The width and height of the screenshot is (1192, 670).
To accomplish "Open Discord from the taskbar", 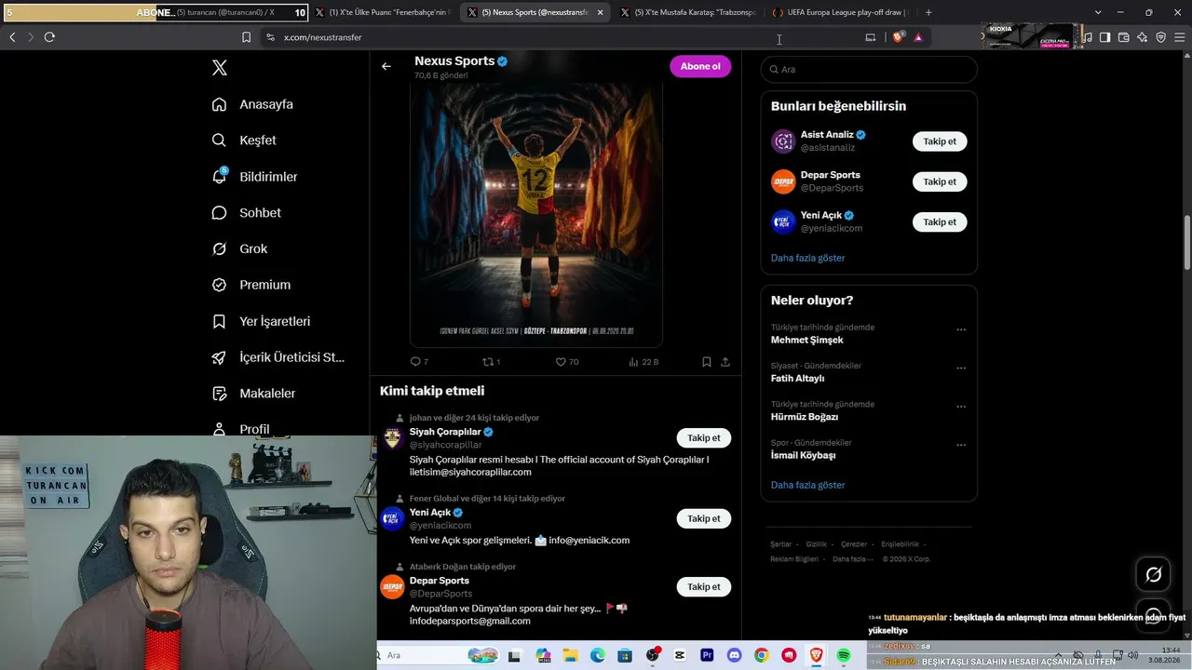I will click(x=734, y=655).
